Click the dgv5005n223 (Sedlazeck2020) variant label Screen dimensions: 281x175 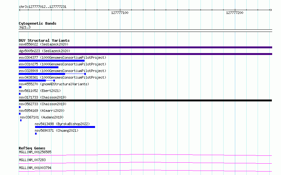coord(45,51)
